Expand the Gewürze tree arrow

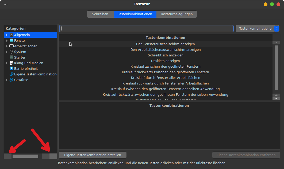(7, 80)
